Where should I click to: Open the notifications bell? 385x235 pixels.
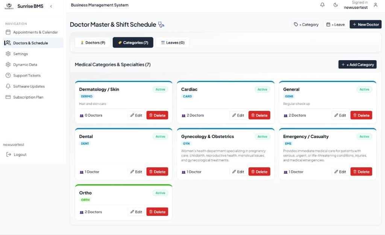pyautogui.click(x=322, y=5)
